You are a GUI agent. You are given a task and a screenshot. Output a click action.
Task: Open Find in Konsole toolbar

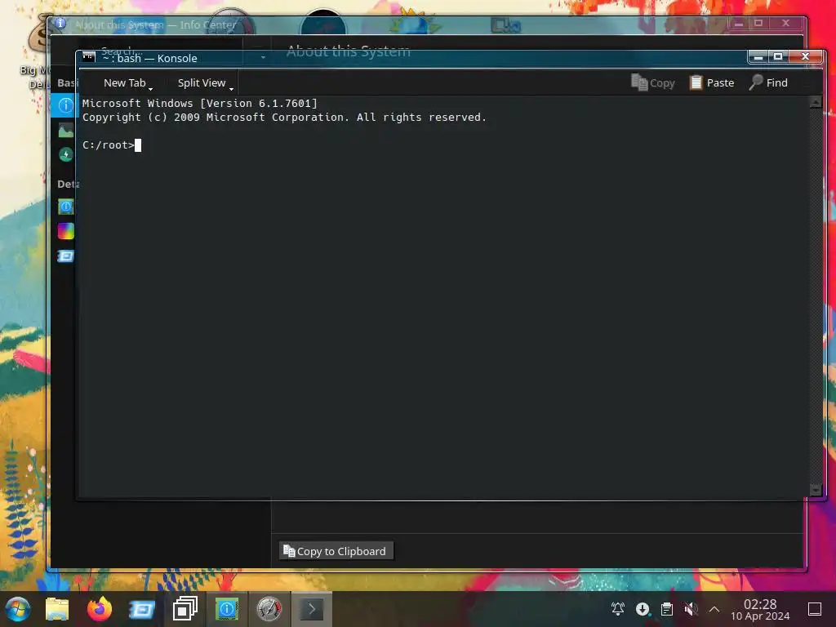point(768,82)
